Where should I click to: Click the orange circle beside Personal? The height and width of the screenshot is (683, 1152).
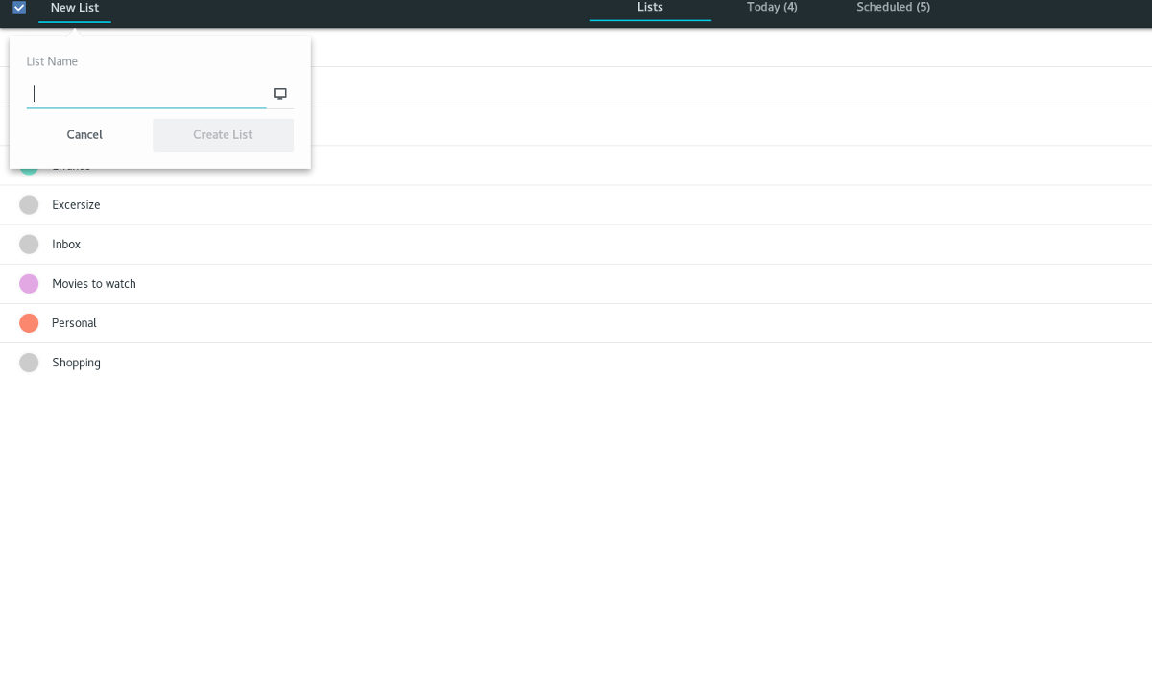click(29, 323)
